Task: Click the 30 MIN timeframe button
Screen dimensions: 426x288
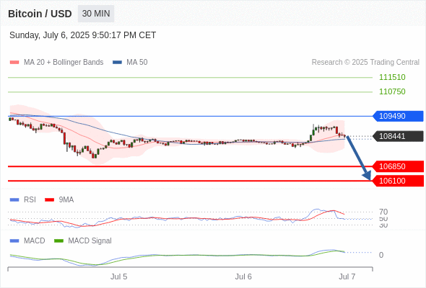Action: click(x=96, y=14)
